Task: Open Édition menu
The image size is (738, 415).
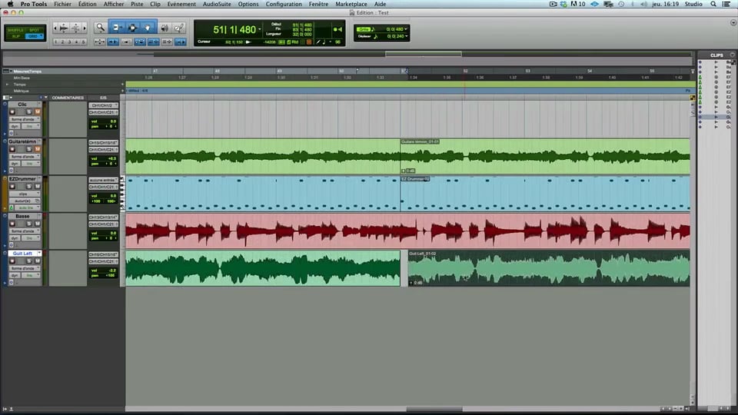Action: [x=87, y=4]
